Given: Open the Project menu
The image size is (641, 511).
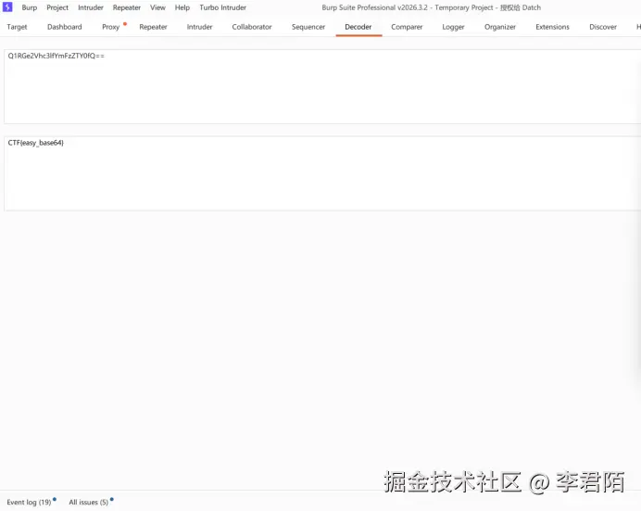Looking at the screenshot, I should pyautogui.click(x=57, y=7).
